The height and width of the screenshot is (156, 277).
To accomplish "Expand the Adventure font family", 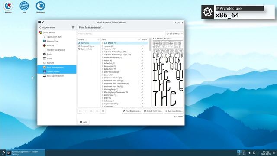I will point(103,49).
